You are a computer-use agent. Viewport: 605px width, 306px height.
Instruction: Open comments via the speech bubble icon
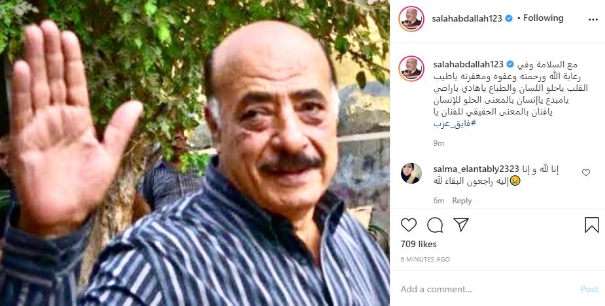pos(435,225)
